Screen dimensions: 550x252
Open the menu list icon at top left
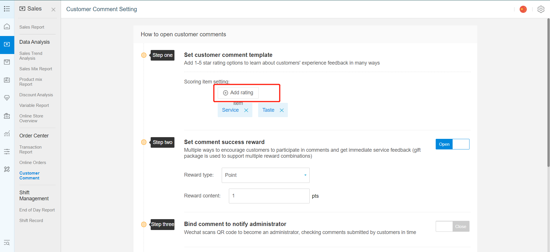point(7,9)
